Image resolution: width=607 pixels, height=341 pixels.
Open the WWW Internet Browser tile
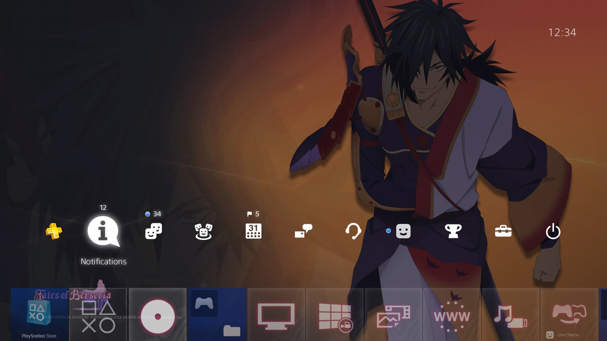point(452,314)
